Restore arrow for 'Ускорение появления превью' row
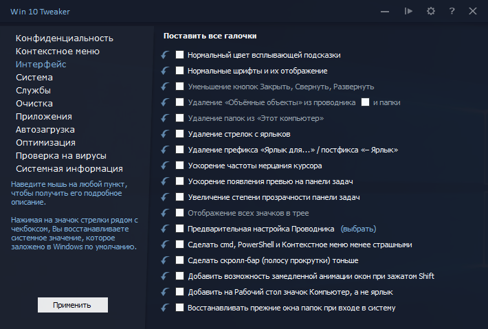This screenshot has width=488, height=329. tap(165, 181)
